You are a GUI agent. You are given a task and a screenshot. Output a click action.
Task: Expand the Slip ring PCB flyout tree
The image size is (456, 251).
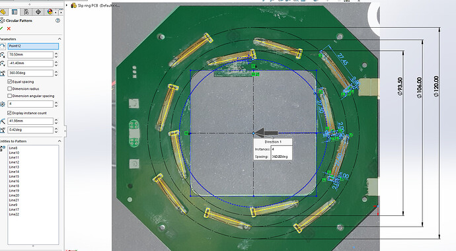(67, 5)
